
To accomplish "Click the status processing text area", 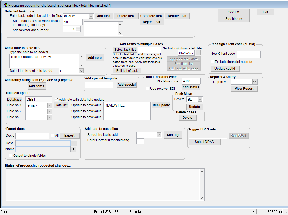I will pyautogui.click(x=103, y=185).
